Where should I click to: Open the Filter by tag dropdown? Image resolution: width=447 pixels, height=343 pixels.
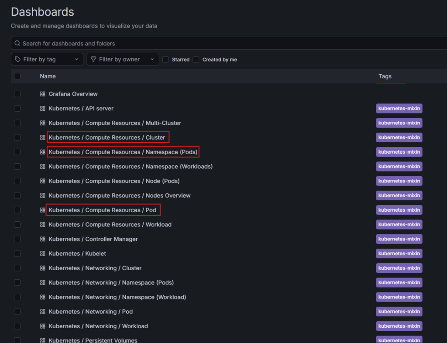[x=47, y=59]
